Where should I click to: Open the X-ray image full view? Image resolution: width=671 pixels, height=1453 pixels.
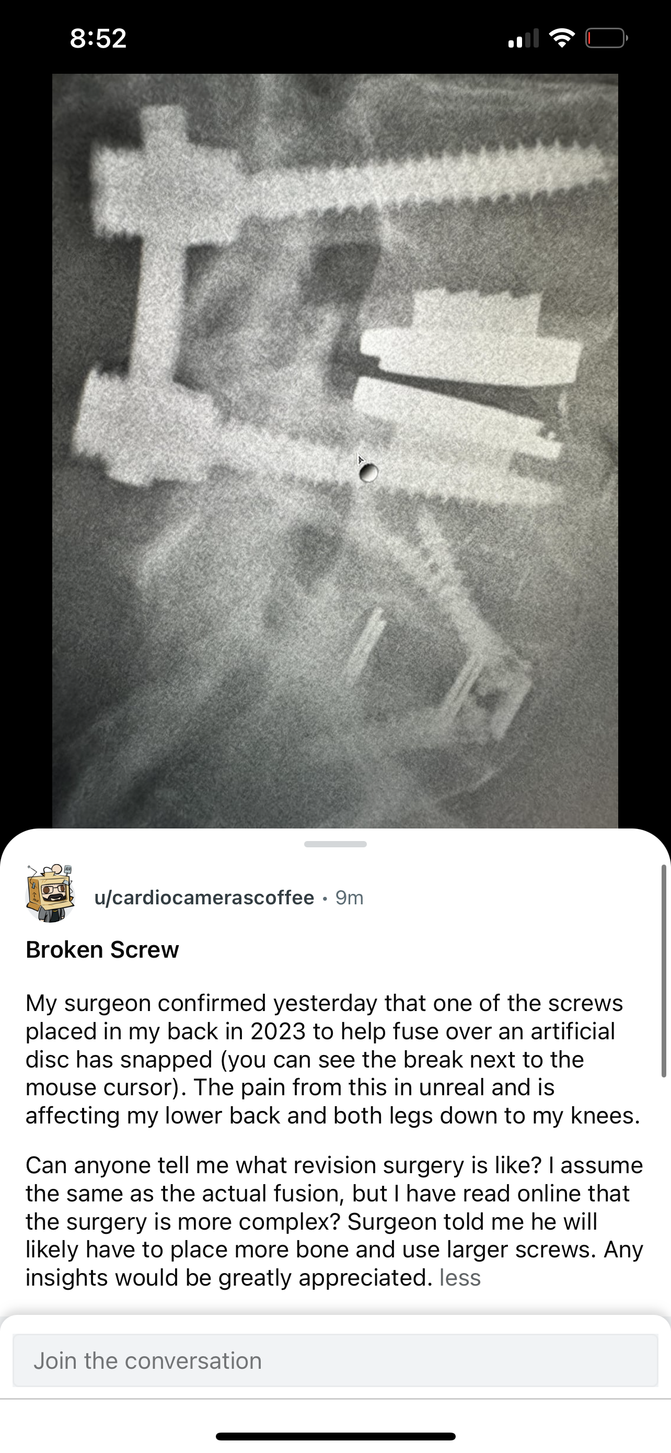(x=335, y=451)
